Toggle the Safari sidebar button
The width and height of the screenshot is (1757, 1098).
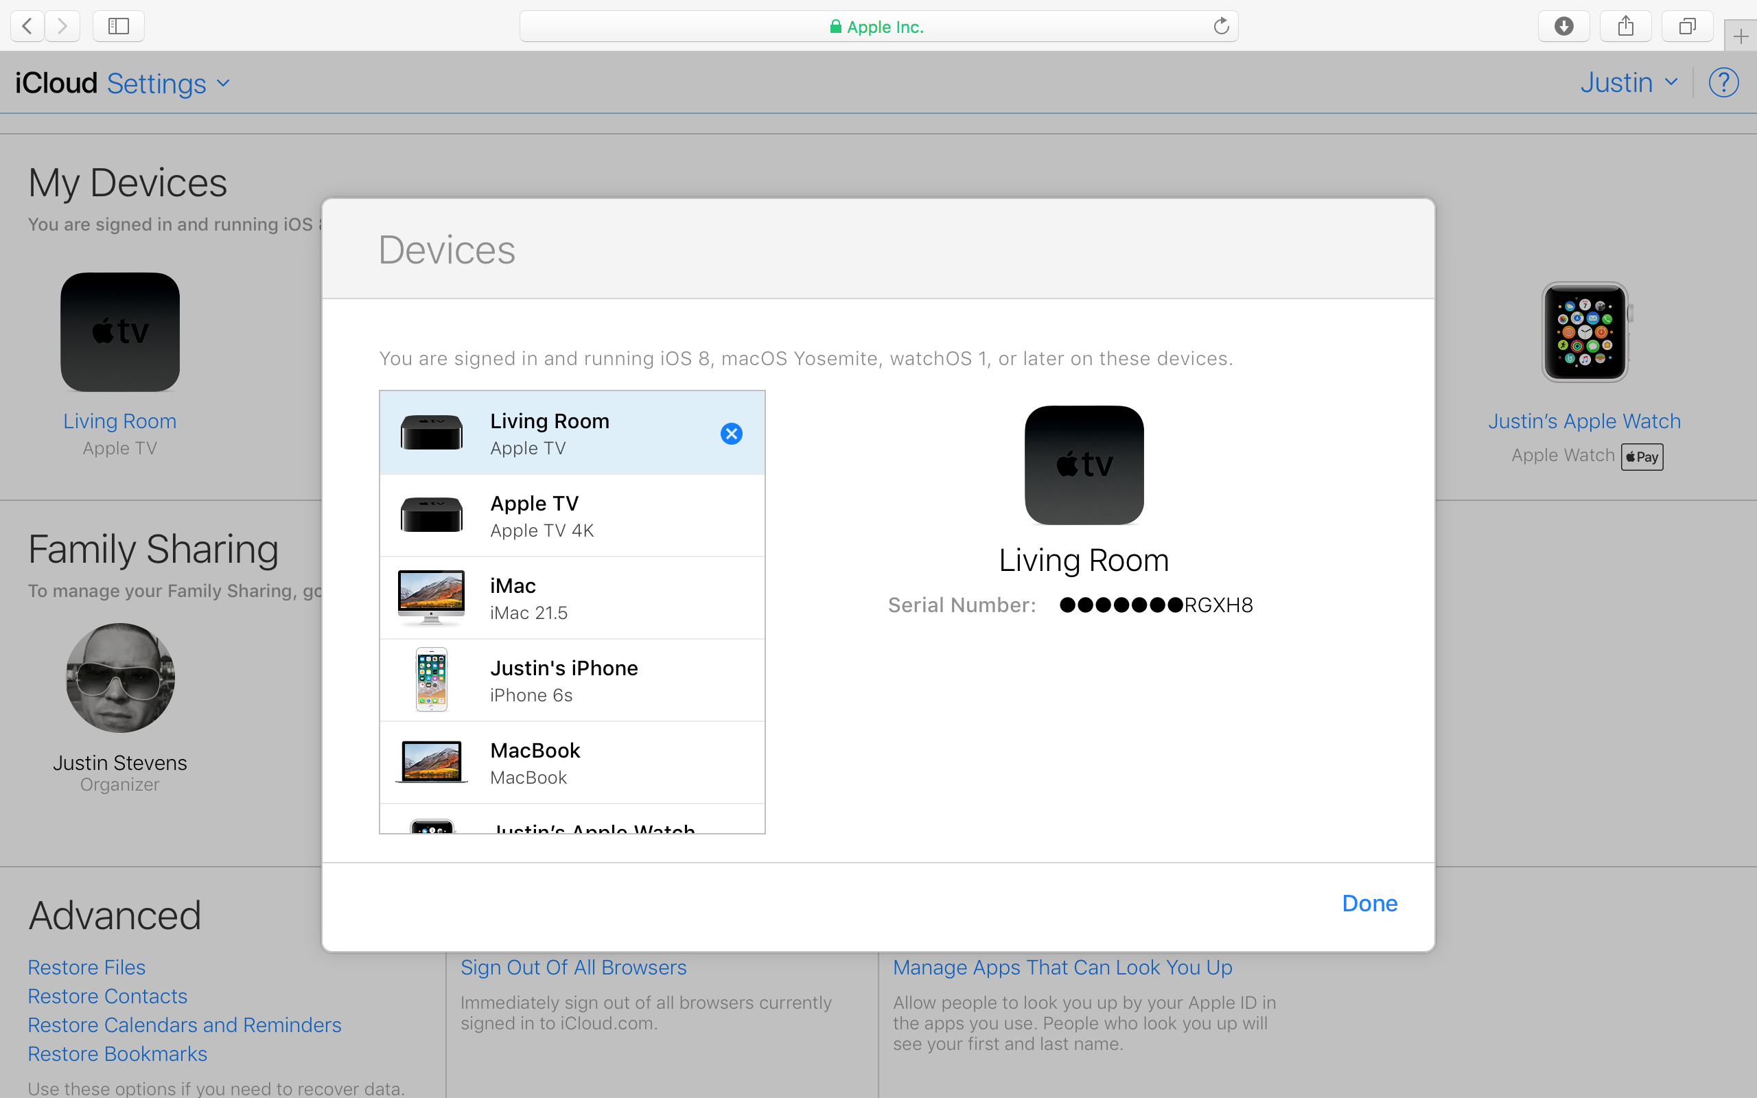[x=118, y=26]
